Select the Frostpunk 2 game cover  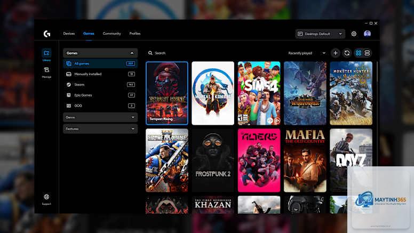[x=213, y=160]
